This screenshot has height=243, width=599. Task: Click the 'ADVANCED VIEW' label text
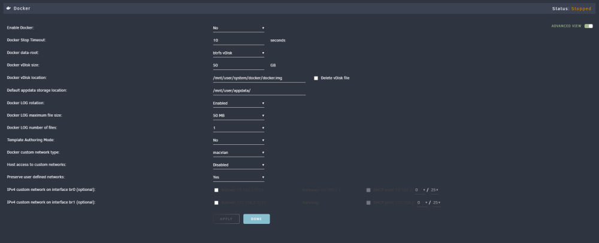click(x=566, y=26)
